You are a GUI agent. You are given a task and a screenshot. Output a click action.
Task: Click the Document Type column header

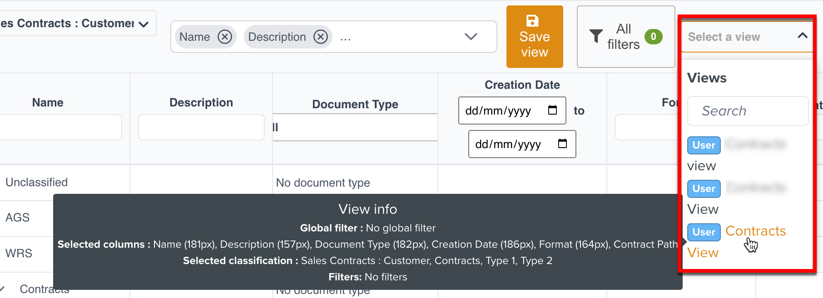pyautogui.click(x=355, y=105)
